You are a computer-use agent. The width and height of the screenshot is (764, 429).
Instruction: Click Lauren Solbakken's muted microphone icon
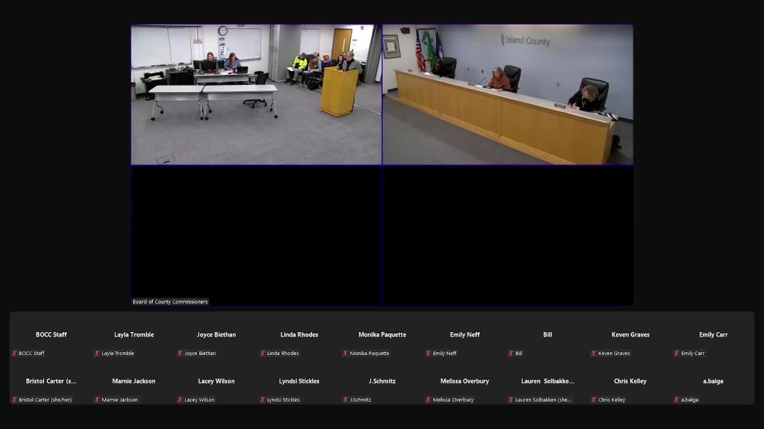coord(511,400)
